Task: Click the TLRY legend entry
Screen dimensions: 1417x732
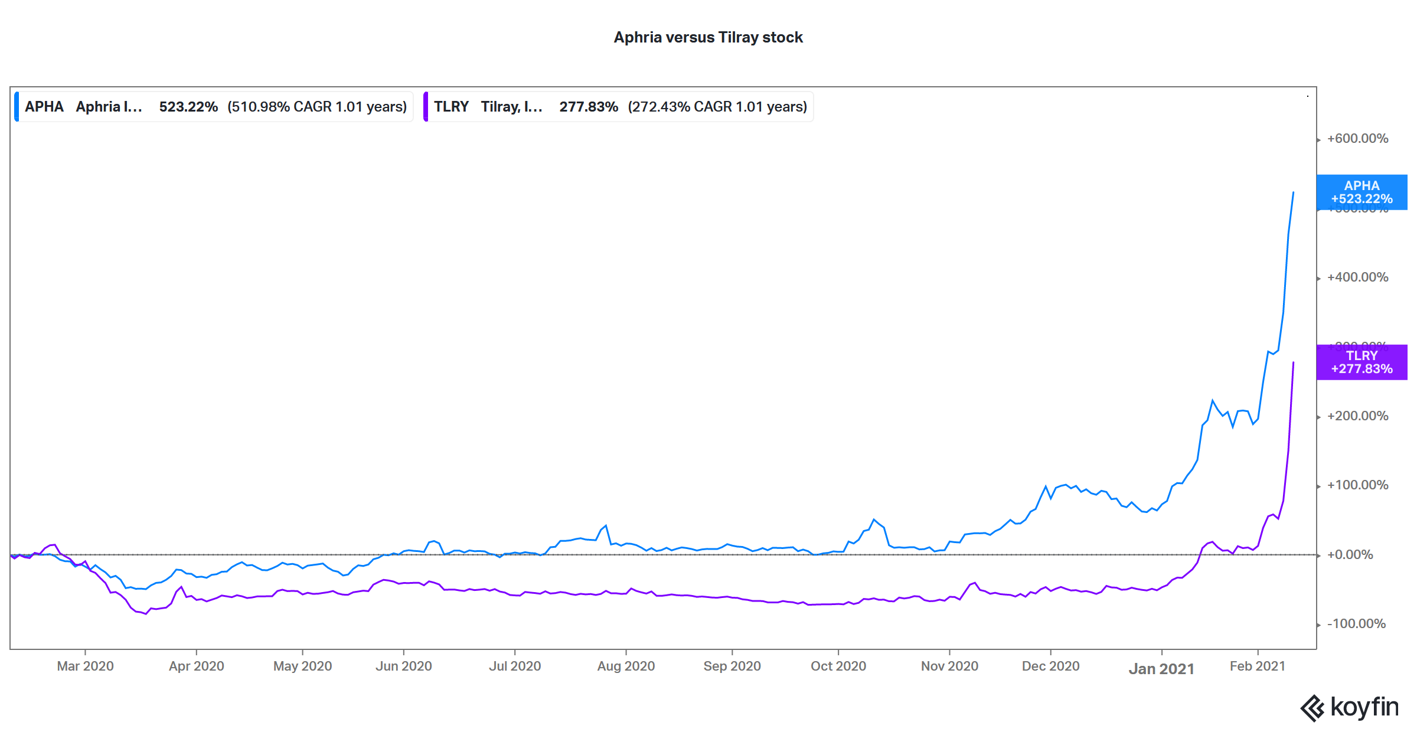Action: coord(618,107)
